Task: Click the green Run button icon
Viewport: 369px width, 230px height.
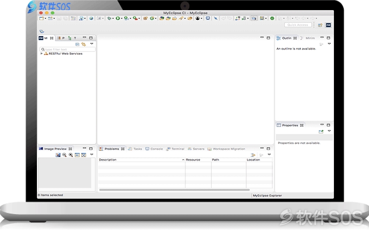Action: (118, 18)
